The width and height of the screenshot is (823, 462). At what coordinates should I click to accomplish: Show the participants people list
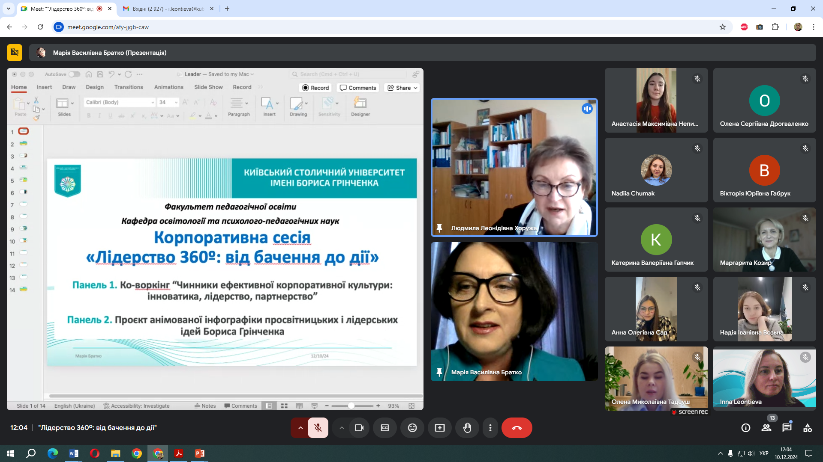[x=766, y=428]
